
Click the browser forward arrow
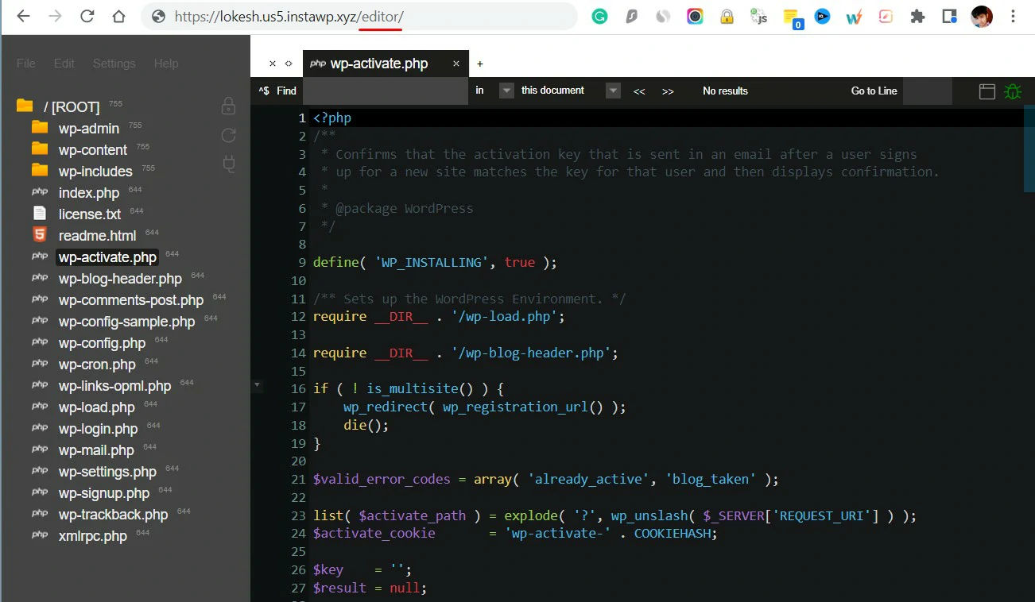[x=55, y=16]
